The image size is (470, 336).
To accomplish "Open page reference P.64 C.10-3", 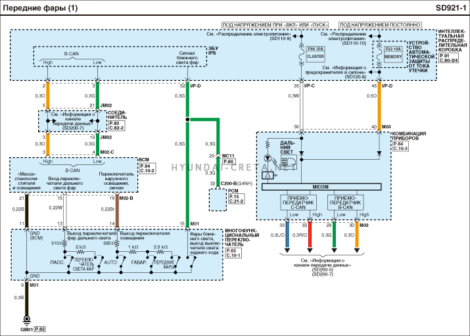I will click(x=400, y=146).
